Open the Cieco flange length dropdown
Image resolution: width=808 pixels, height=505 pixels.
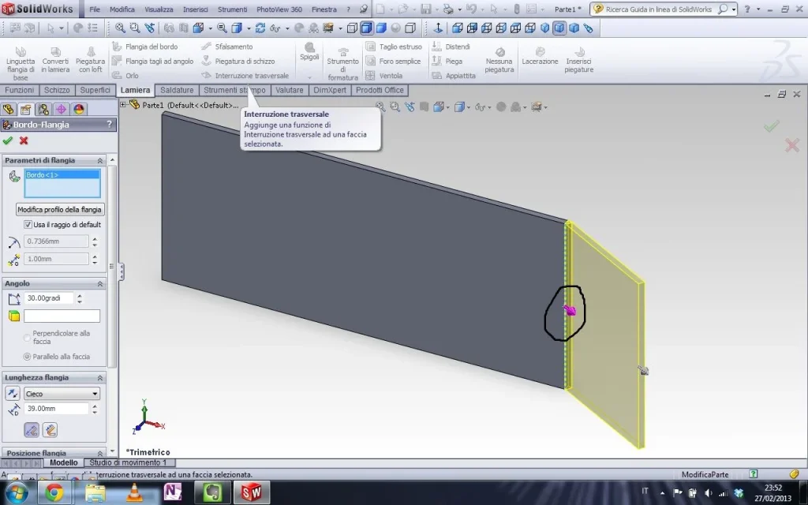point(62,394)
